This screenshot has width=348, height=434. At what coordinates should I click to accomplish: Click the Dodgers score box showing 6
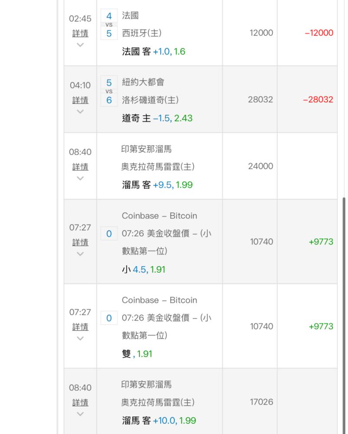(x=109, y=100)
